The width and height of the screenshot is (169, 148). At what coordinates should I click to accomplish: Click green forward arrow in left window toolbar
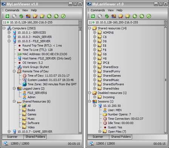coord(56,16)
